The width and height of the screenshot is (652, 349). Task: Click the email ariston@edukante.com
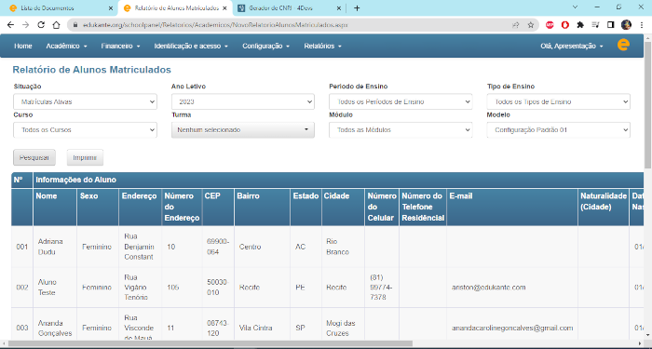(x=489, y=287)
